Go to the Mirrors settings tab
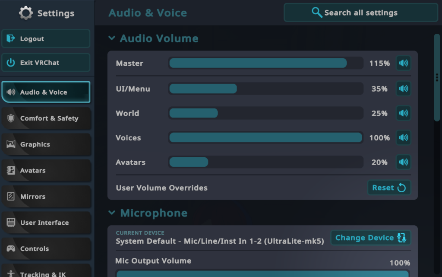 [x=46, y=196]
